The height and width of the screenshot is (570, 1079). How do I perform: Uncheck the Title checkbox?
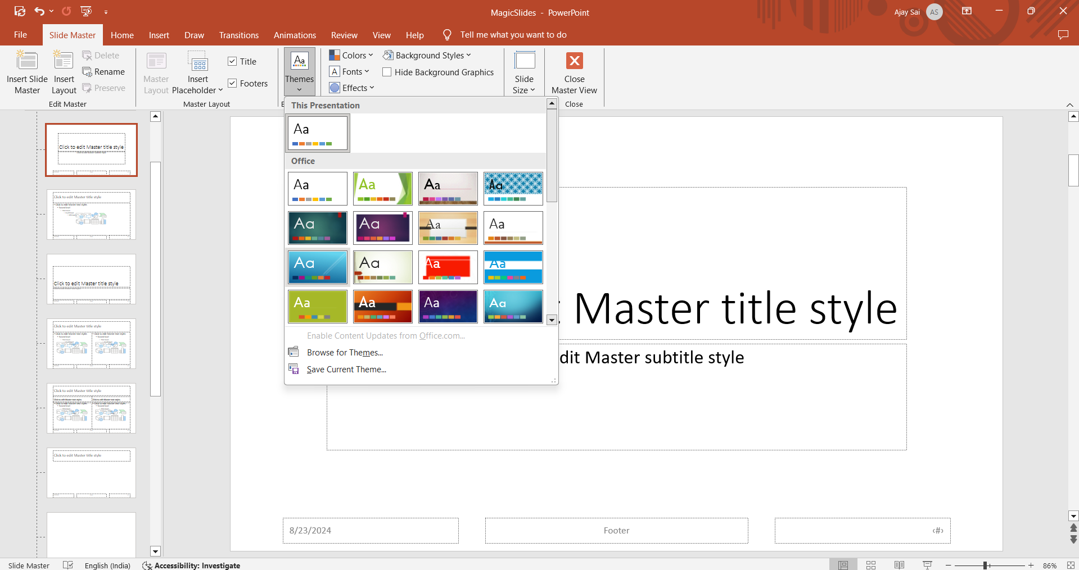(232, 61)
